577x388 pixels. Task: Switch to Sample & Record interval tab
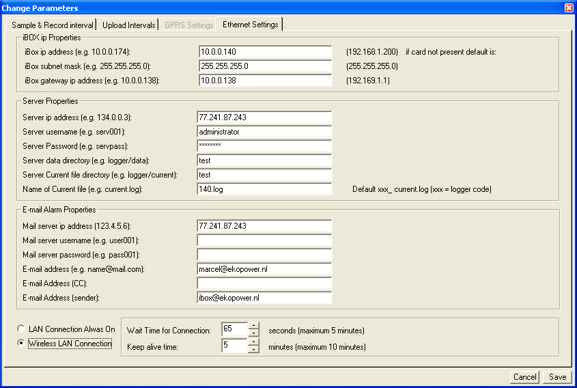point(53,25)
